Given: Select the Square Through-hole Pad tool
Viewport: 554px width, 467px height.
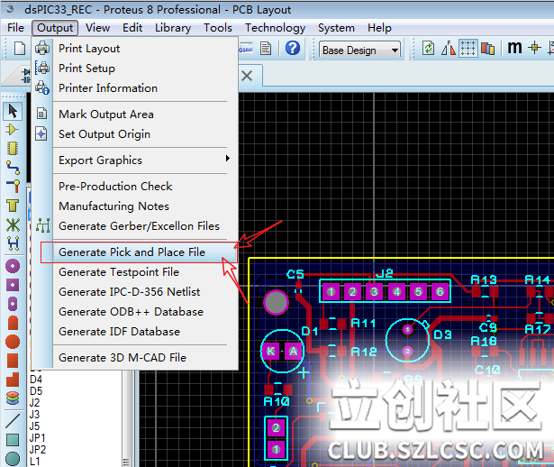Looking at the screenshot, I should pyautogui.click(x=13, y=285).
